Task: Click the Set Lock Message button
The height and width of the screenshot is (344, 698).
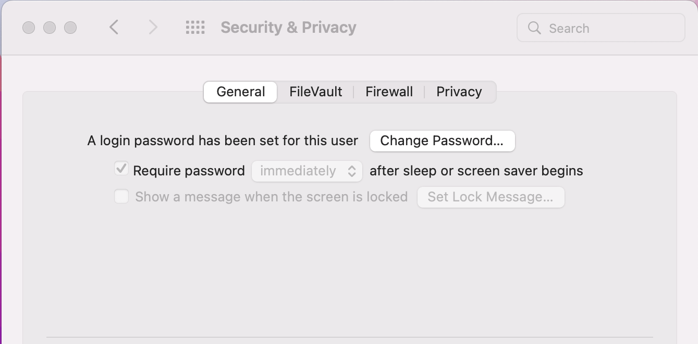Action: coord(490,197)
